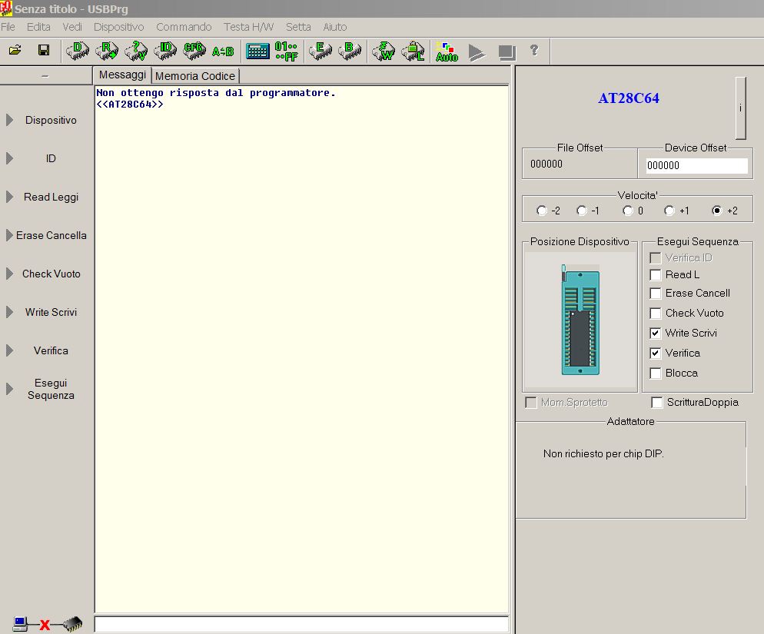This screenshot has width=764, height=634.
Task: Click the Write Scrivi sidebar label
Action: tap(51, 312)
